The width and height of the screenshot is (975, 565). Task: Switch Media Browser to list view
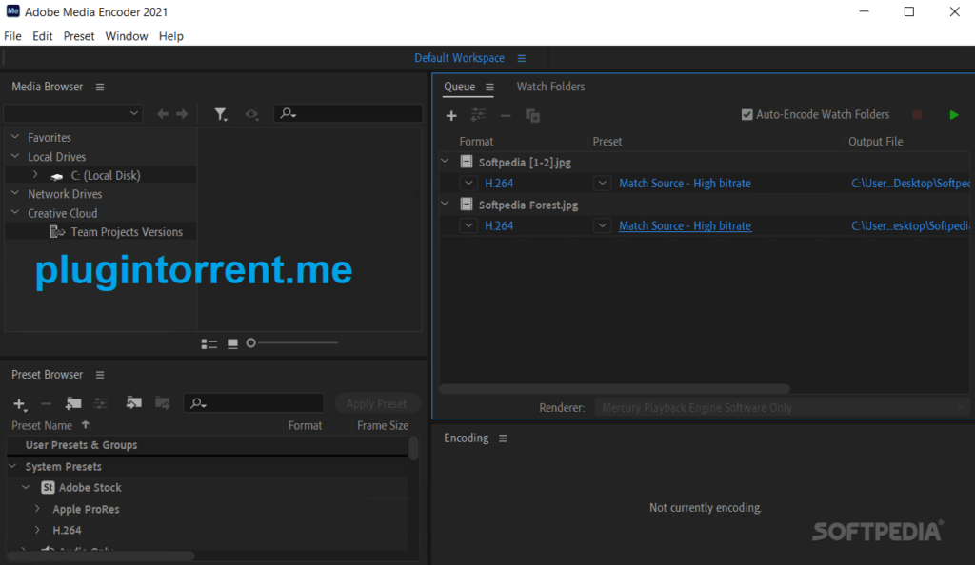click(209, 343)
